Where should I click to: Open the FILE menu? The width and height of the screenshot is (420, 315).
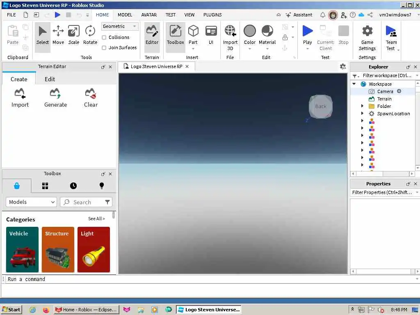tap(11, 15)
